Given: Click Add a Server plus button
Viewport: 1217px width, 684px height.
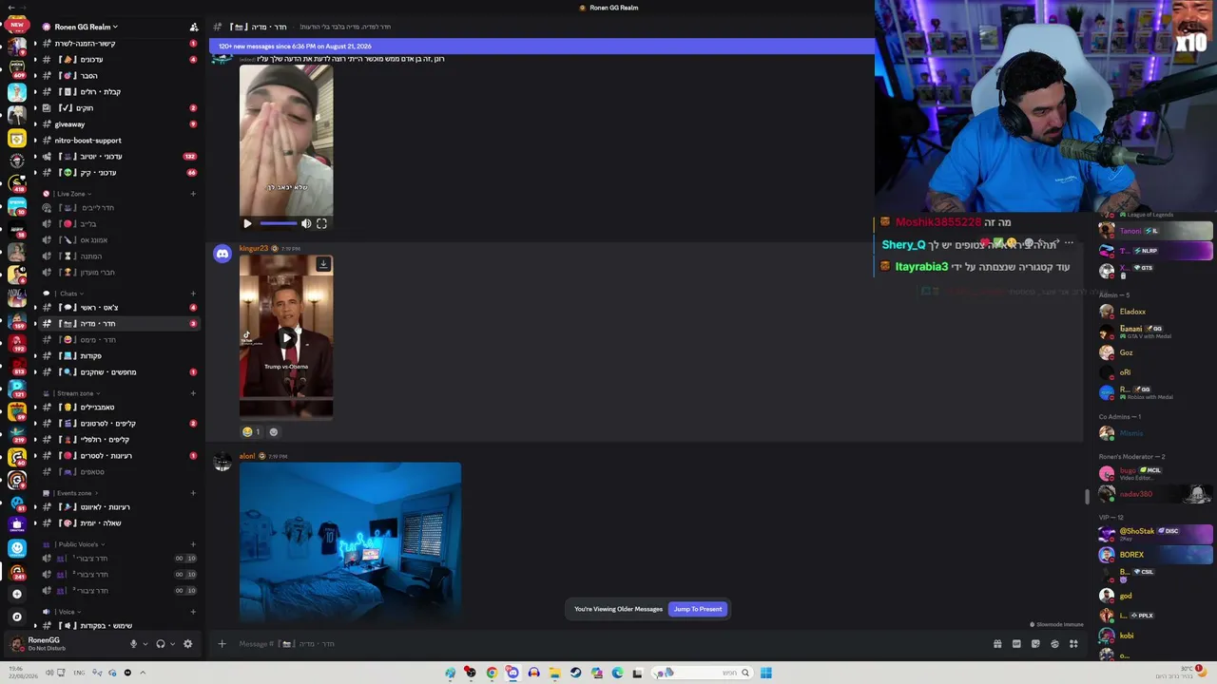Looking at the screenshot, I should tap(16, 595).
